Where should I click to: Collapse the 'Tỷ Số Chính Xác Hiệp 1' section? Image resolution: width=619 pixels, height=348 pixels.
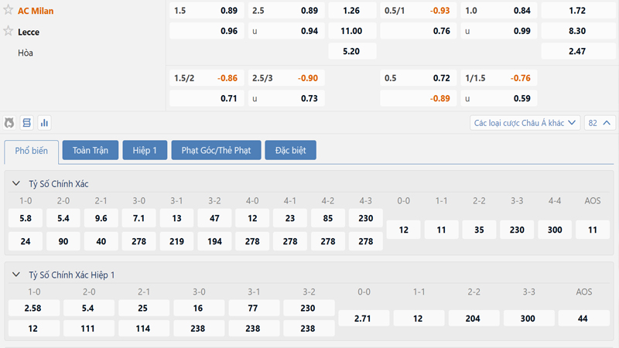pyautogui.click(x=17, y=275)
